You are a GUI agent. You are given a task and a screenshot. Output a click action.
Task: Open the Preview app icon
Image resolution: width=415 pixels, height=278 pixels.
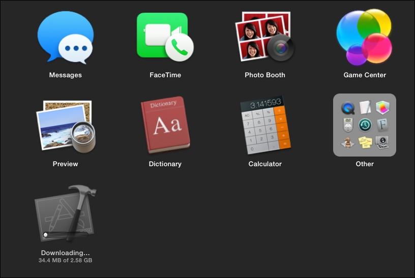coord(66,126)
